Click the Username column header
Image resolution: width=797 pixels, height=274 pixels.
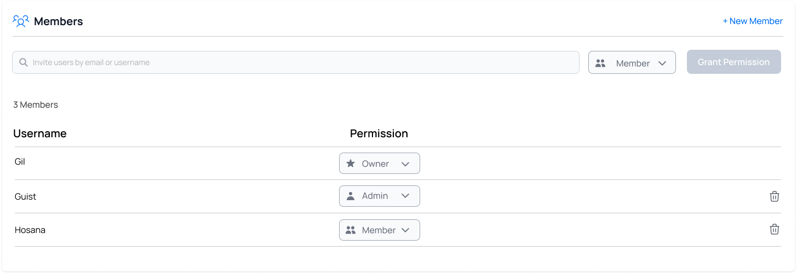tap(40, 133)
